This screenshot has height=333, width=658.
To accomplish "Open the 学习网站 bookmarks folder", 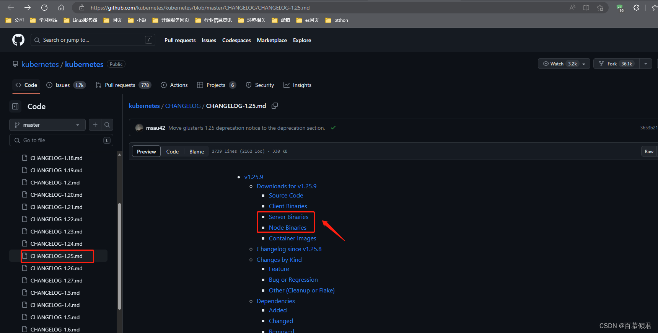I will [44, 20].
